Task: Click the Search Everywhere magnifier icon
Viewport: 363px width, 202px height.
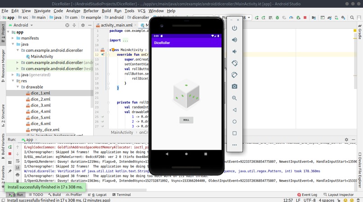Action: pos(352,18)
